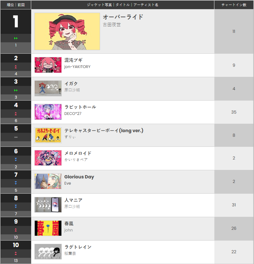This screenshot has height=264, width=254.
Task: Select Glorious Day by Eve
Action: click(x=79, y=177)
